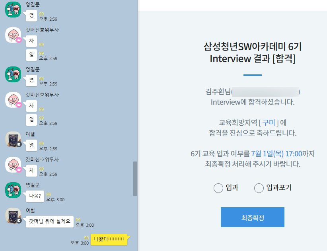Screen dimensions: 327x251
Task: Click the '삼성청년SW아카데미 6기' heading
Action: click(x=253, y=46)
